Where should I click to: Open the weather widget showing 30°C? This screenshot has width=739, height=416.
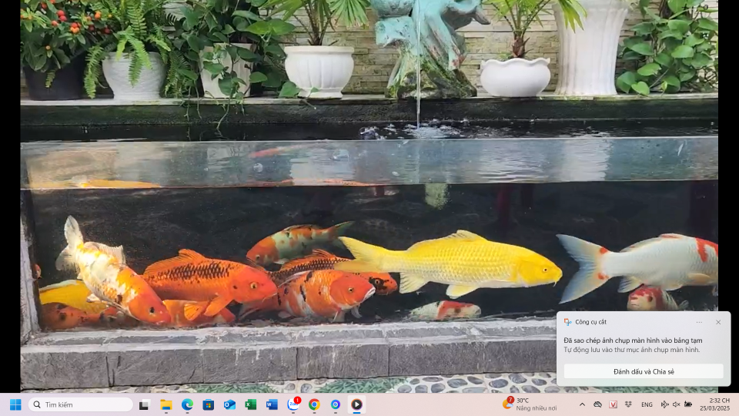click(x=530, y=404)
